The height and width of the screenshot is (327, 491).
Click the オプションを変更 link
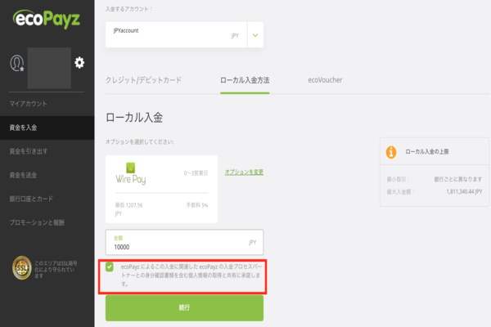(244, 172)
